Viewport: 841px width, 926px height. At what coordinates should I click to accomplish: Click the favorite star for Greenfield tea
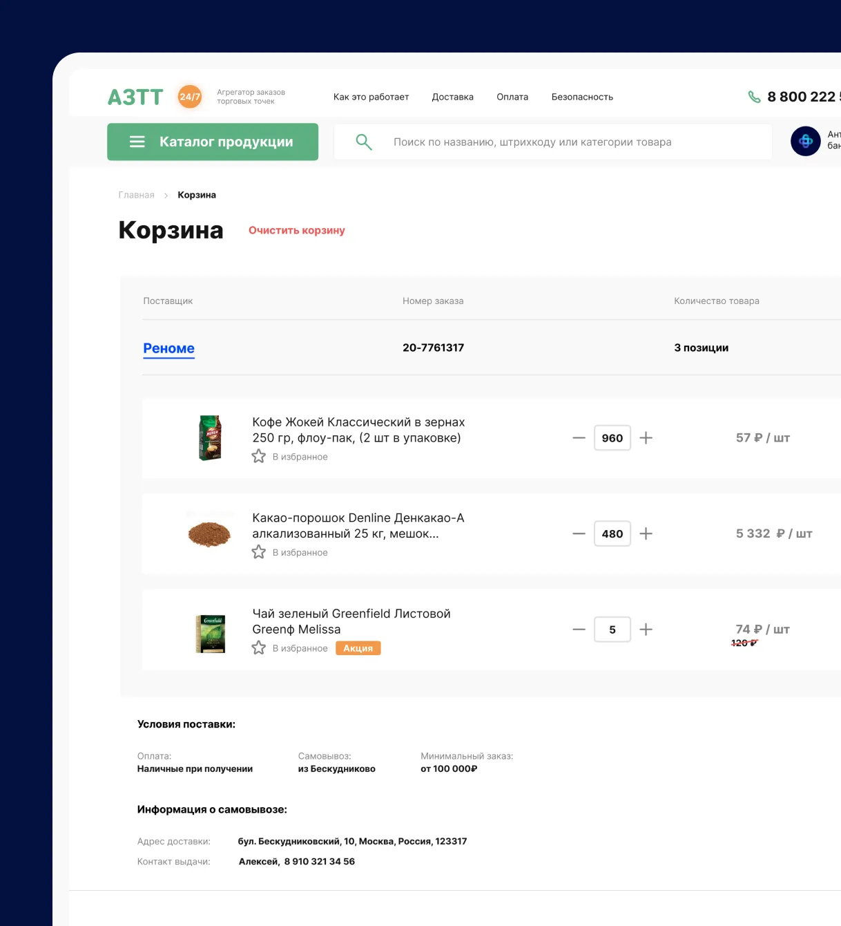[x=259, y=648]
